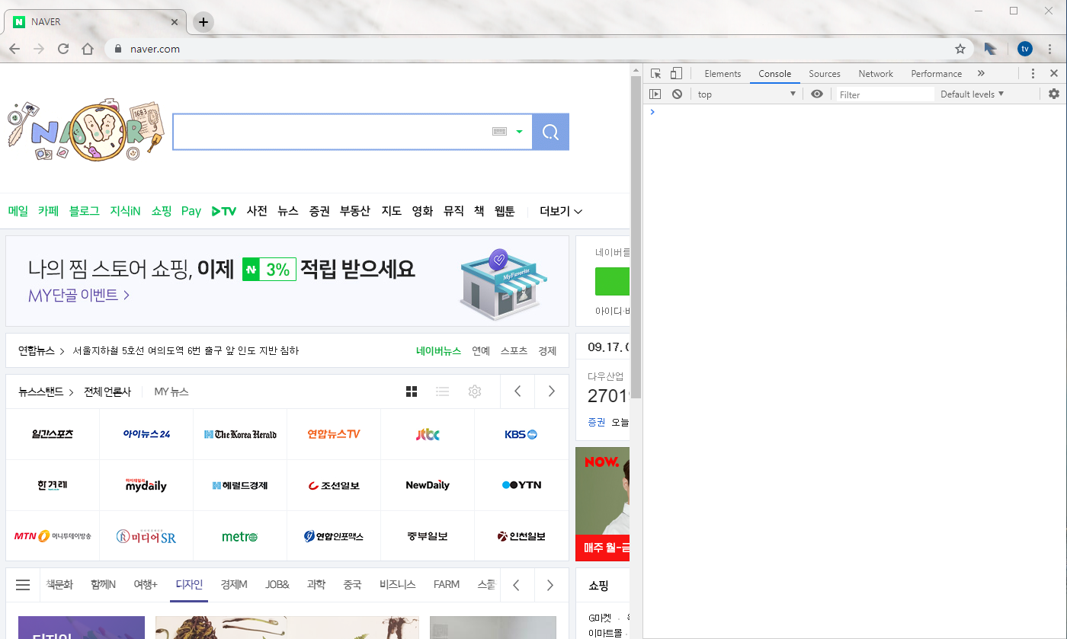Go to the browser home page
This screenshot has height=639, width=1067.
[88, 49]
